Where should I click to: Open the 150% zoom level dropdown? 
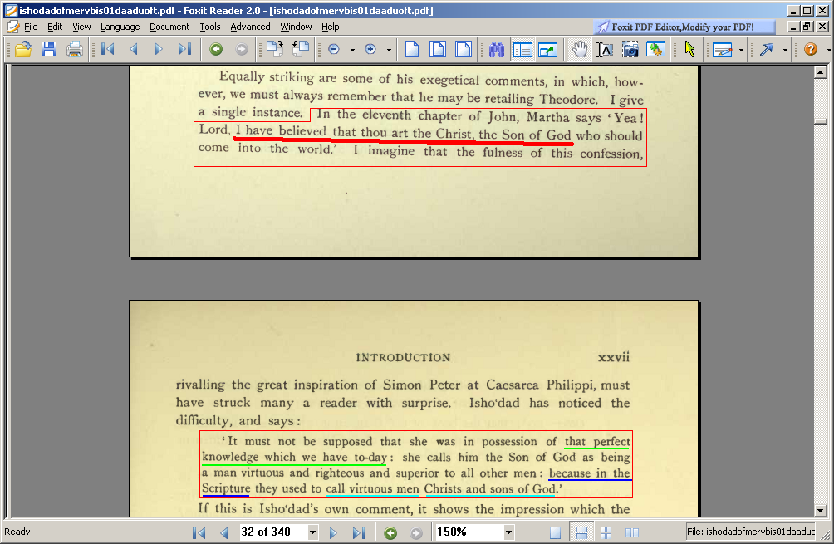(x=508, y=532)
